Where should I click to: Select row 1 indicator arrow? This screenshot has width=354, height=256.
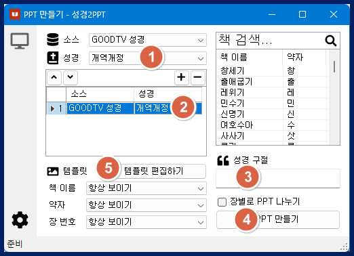point(52,108)
